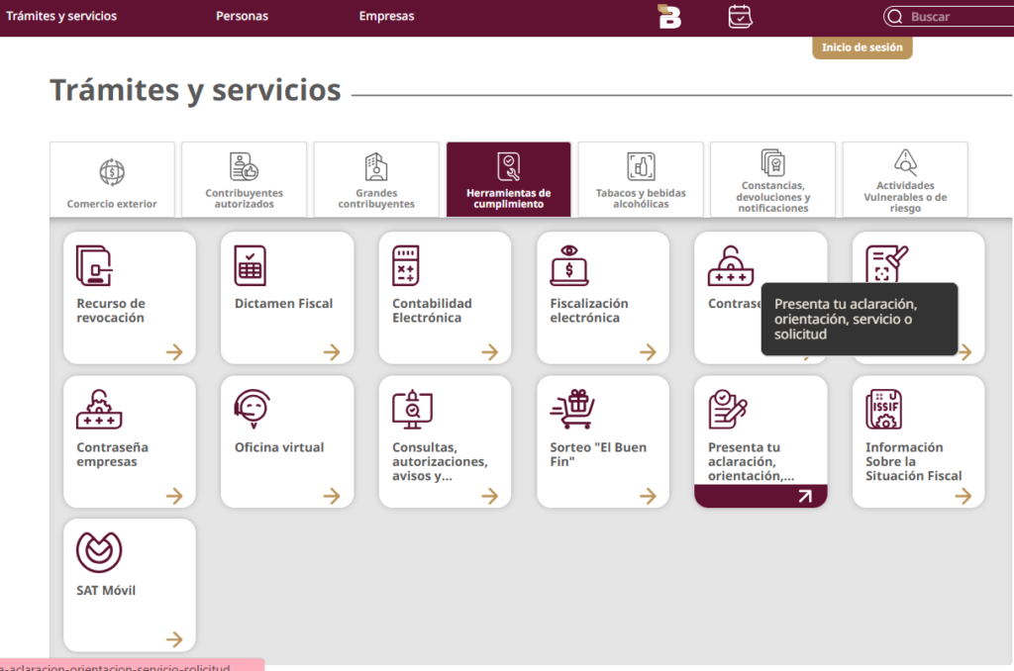
Task: Open the Recurso de revocación icon
Action: pyautogui.click(x=94, y=265)
